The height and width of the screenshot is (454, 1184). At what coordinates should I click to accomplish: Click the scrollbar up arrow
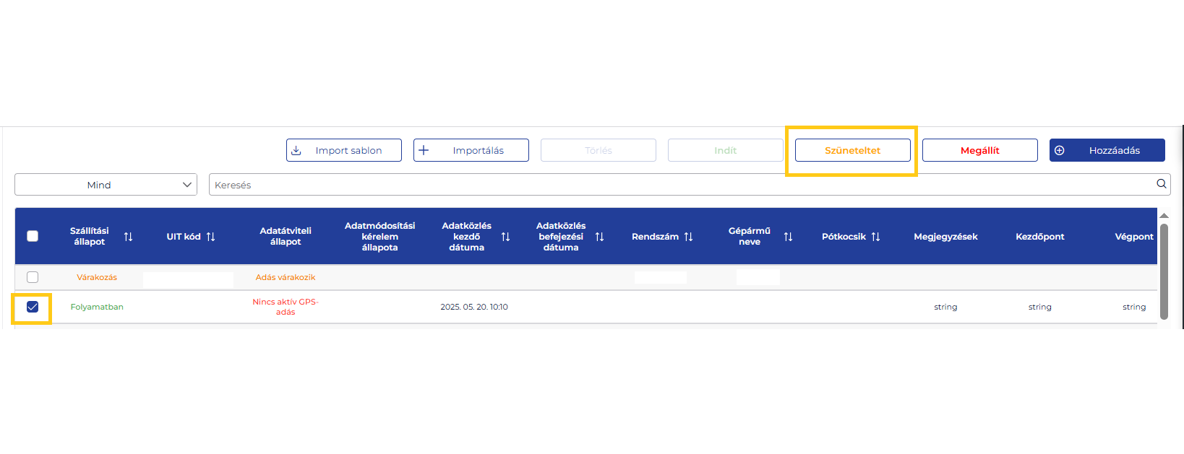pos(1164,215)
